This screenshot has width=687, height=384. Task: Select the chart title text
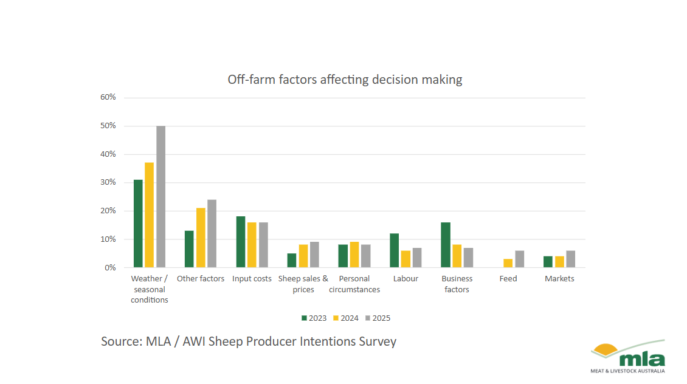pyautogui.click(x=345, y=79)
